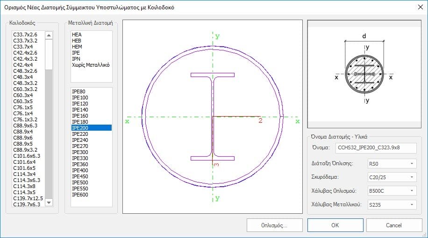Expand the Σκυρόδεμα C20/25 dropdown
Screen dimensions: 428x238
(x=391, y=177)
